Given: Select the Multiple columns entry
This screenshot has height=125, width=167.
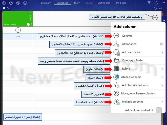Looking at the screenshot, I should coord(138,102).
